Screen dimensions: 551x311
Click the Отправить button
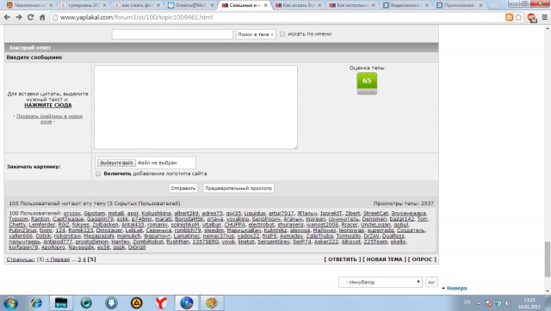coord(183,188)
